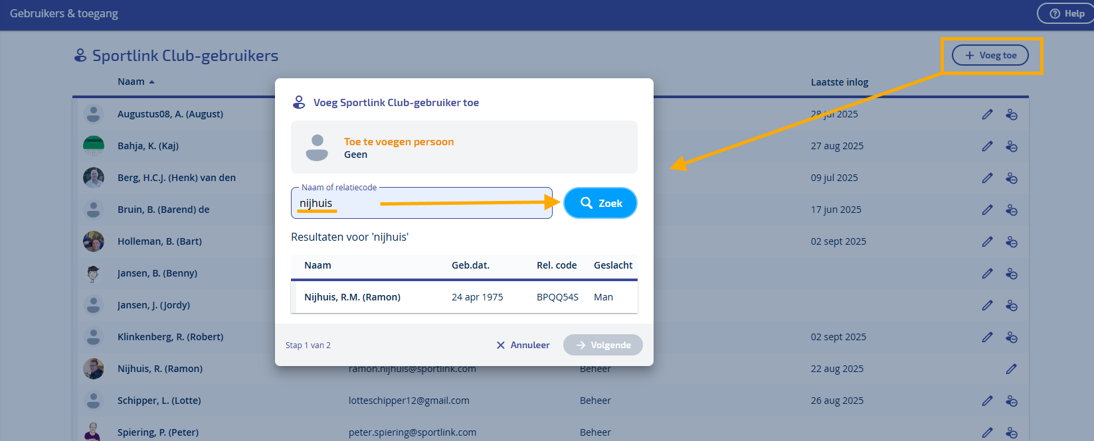Image resolution: width=1094 pixels, height=441 pixels.
Task: Edit user Jansen, J. (Jordy) pencil icon
Action: [988, 305]
